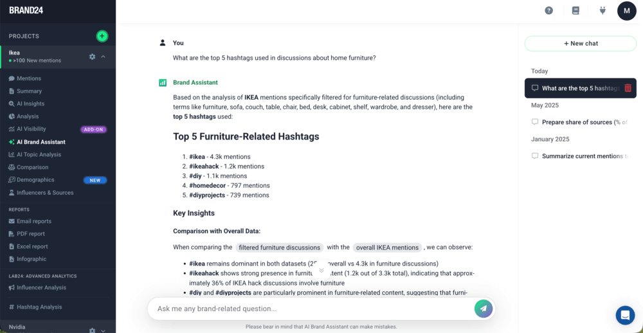Screen dimensions: 643x333
Task: Open Ikea project settings gear
Action: pos(92,57)
